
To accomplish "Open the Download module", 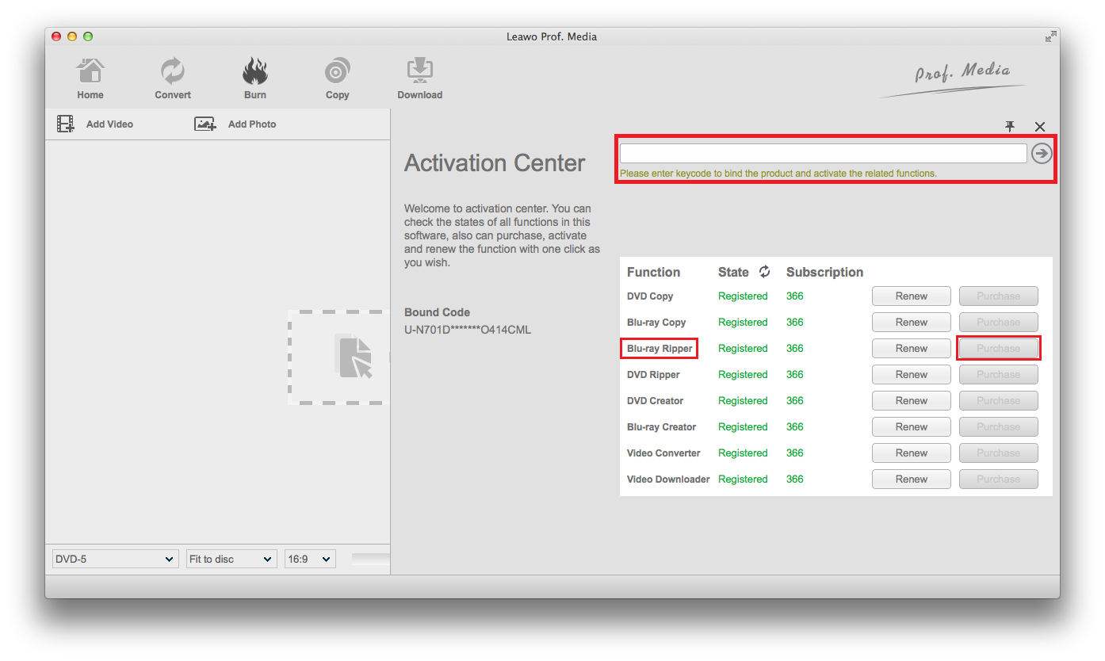I will coord(420,79).
